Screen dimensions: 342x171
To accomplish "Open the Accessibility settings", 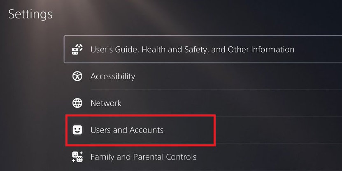I will click(113, 76).
